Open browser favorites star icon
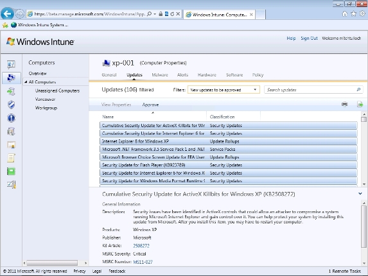 353,14
